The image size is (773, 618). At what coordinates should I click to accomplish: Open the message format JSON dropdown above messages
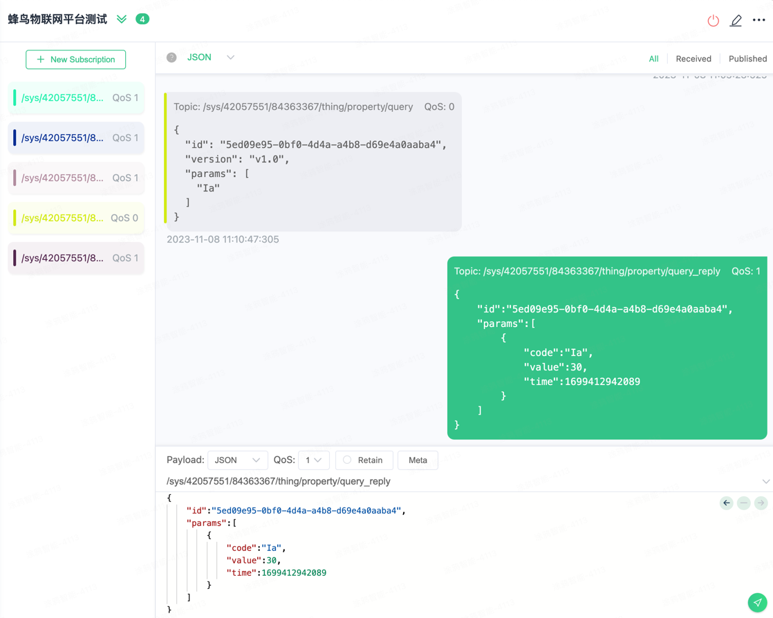tap(210, 57)
